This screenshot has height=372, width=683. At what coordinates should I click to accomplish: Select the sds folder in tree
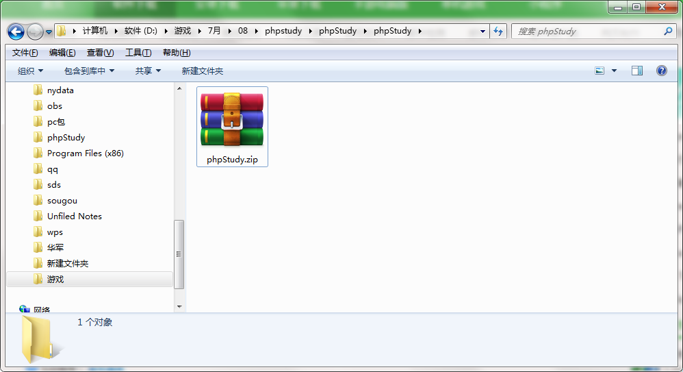[54, 185]
